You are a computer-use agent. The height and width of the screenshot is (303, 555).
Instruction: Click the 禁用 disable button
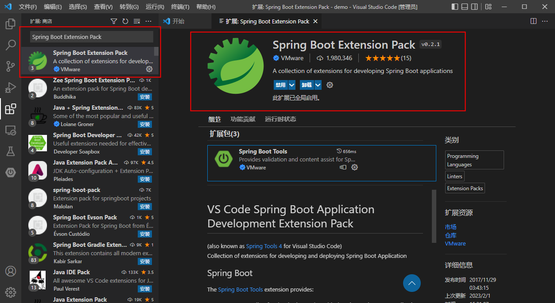280,85
